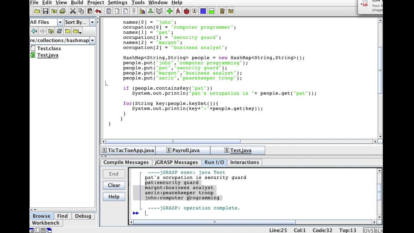Viewport: 414px width, 233px height.
Task: Open the Tools menu
Action: 138,3
